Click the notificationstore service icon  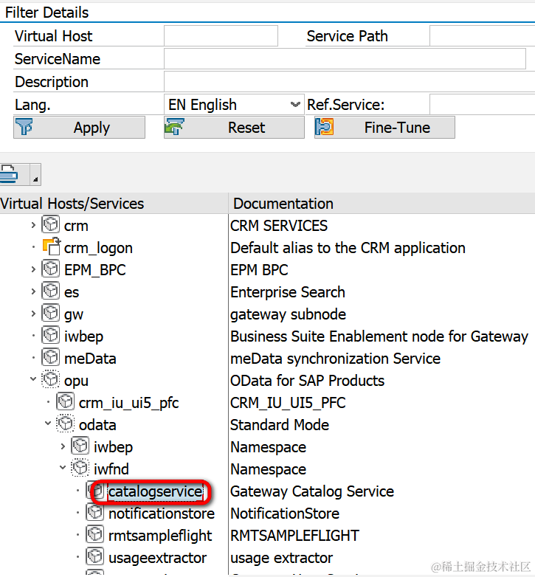[x=95, y=513]
